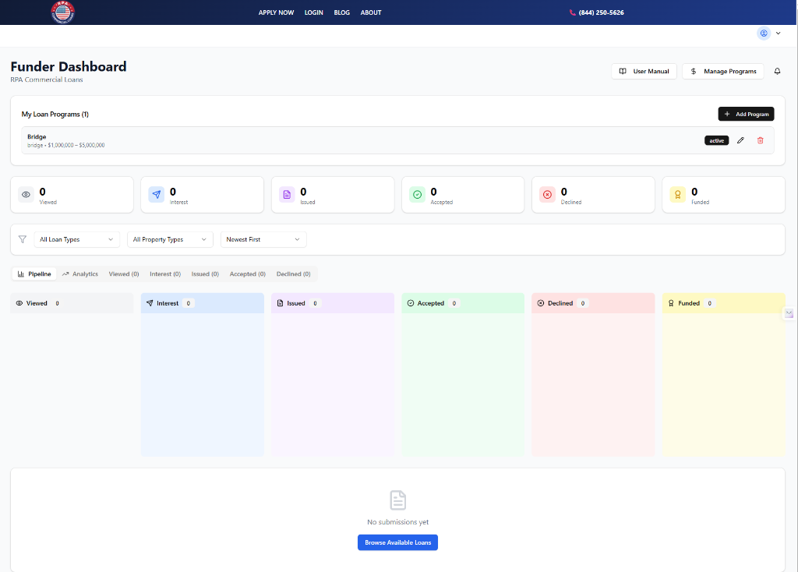The image size is (798, 572).
Task: Click the My Loan Programs (1) title
Action: point(55,114)
